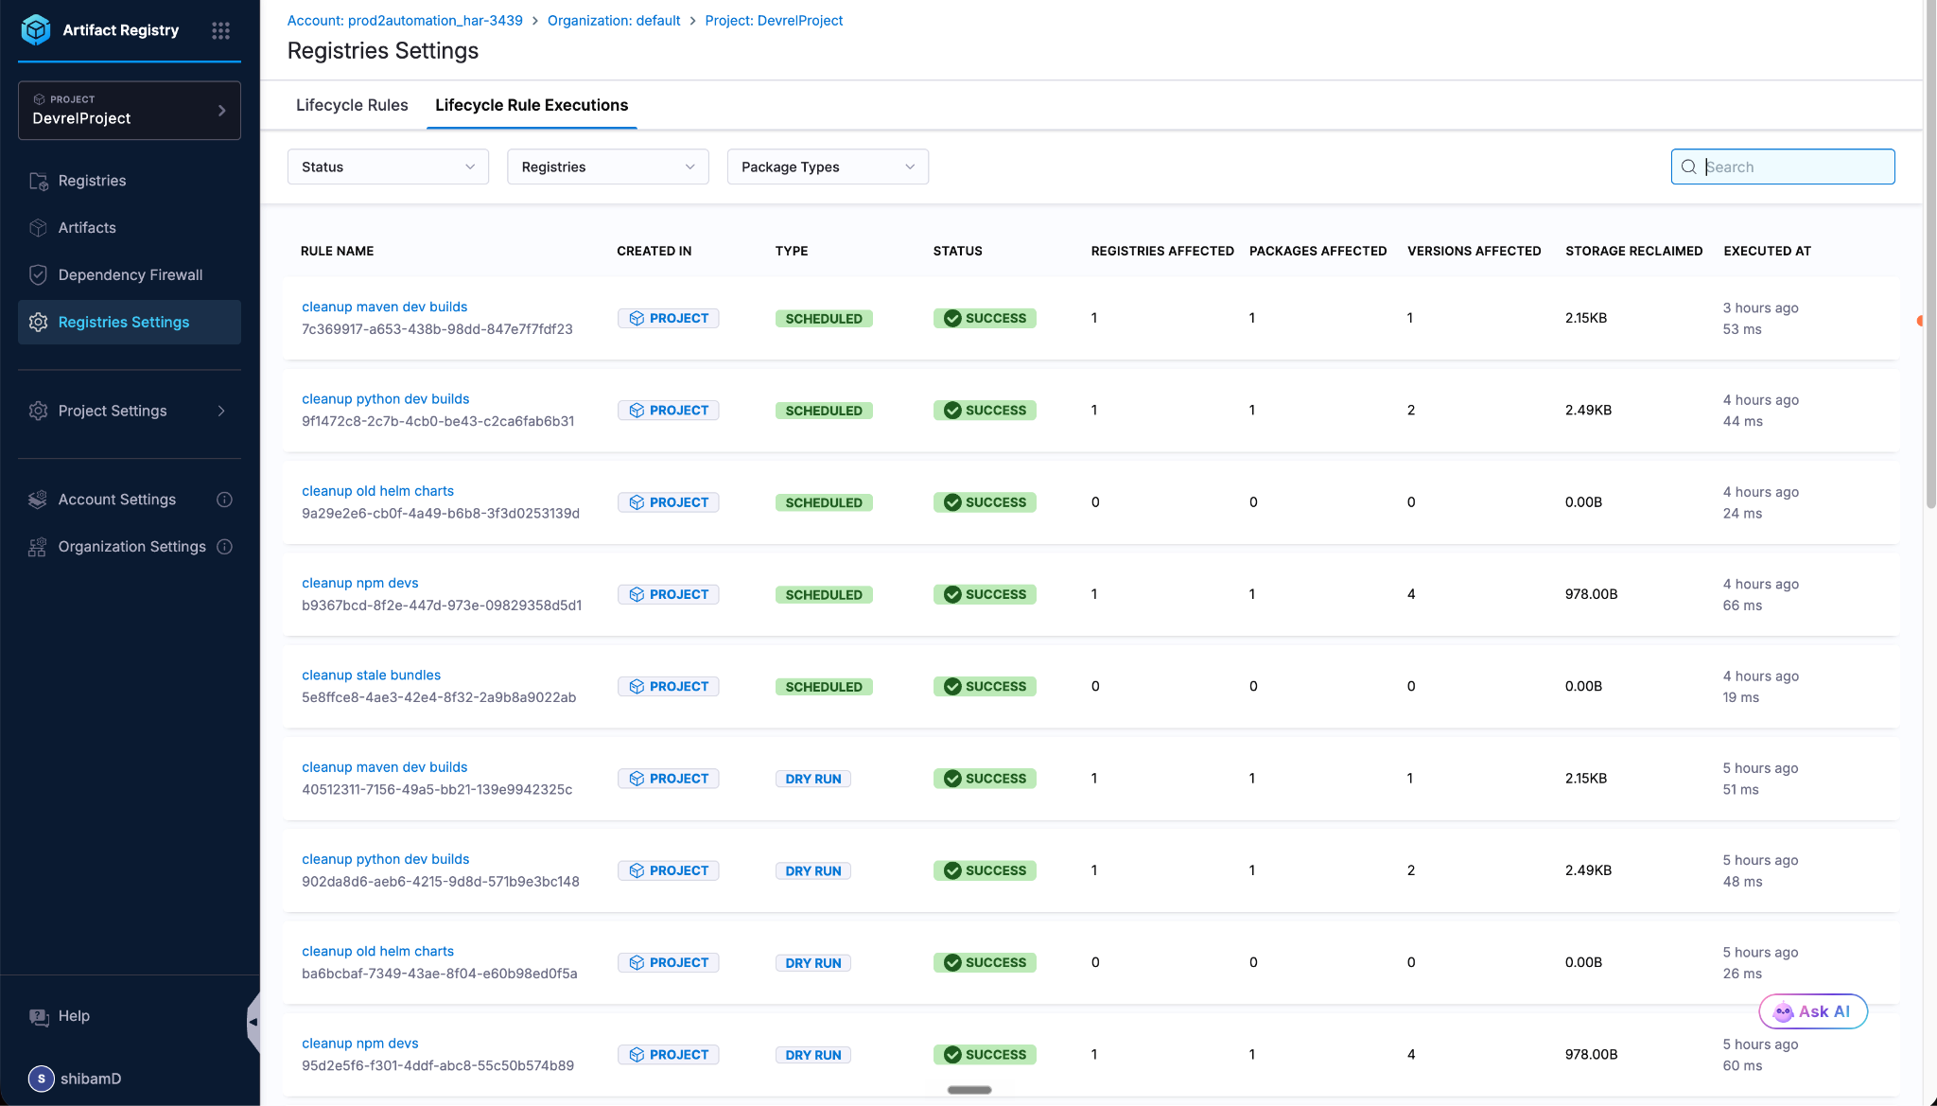Screen dimensions: 1937x1106
Task: Collapse the sidebar with the arrow handle
Action: pos(253,1022)
